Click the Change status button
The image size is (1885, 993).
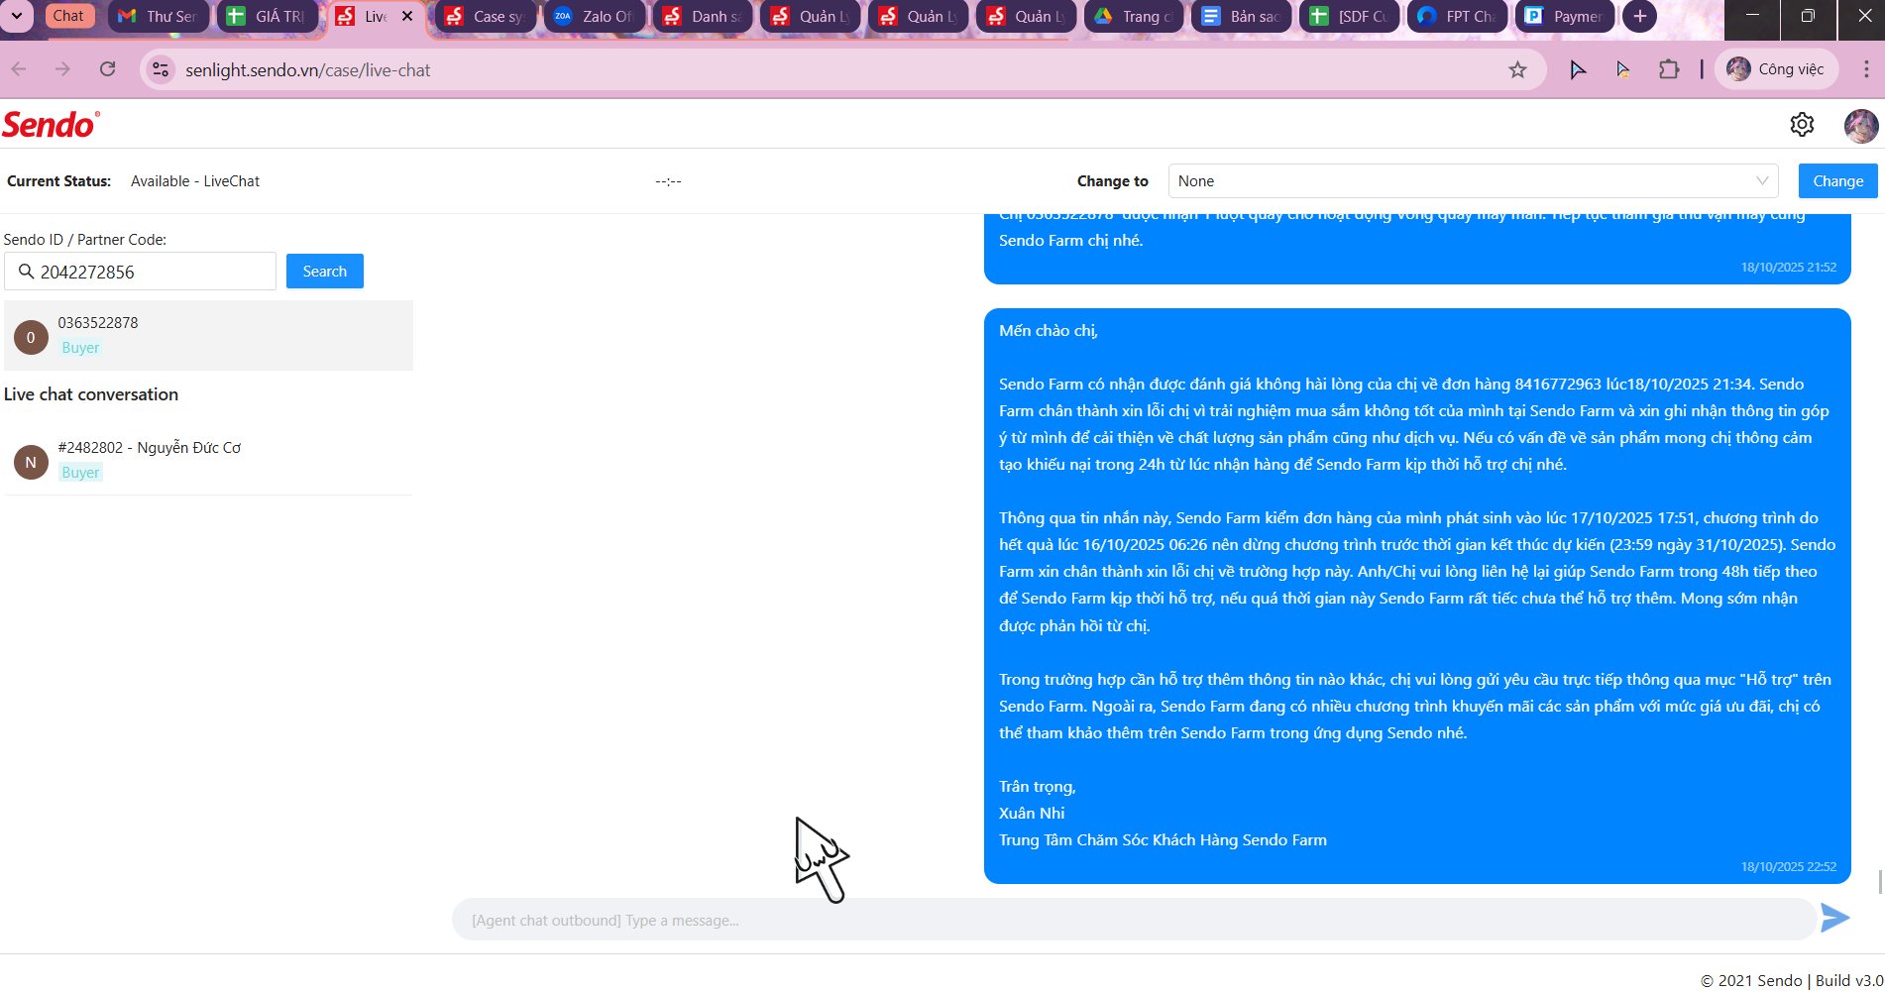tap(1837, 181)
